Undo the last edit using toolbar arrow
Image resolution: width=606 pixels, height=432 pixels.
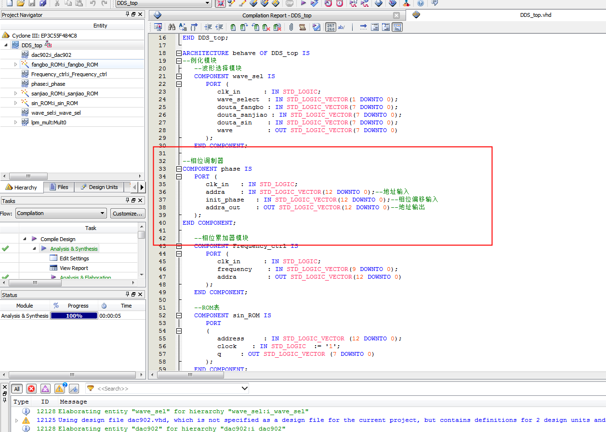tap(93, 3)
